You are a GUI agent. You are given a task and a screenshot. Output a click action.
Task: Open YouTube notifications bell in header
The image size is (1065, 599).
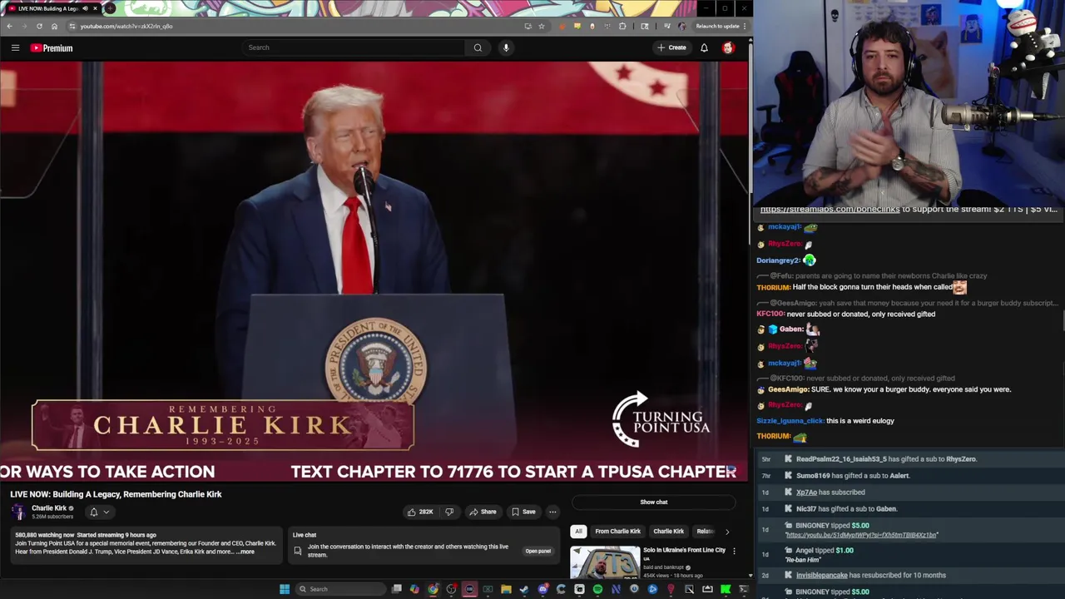(704, 47)
